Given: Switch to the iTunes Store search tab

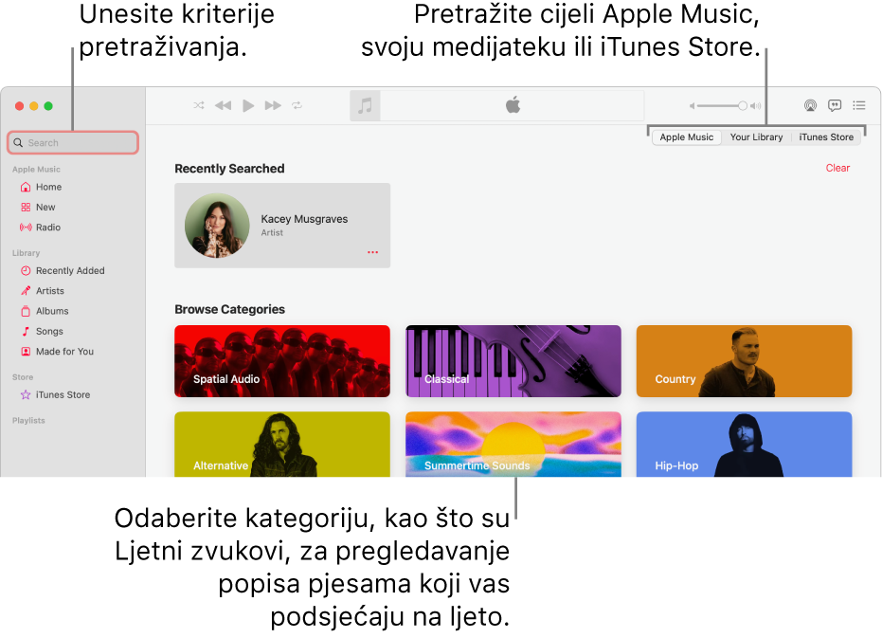Looking at the screenshot, I should pyautogui.click(x=826, y=137).
